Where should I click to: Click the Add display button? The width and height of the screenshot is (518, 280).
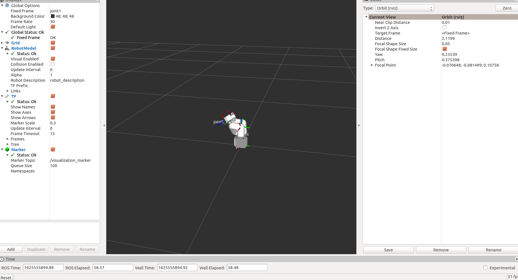tap(11, 249)
